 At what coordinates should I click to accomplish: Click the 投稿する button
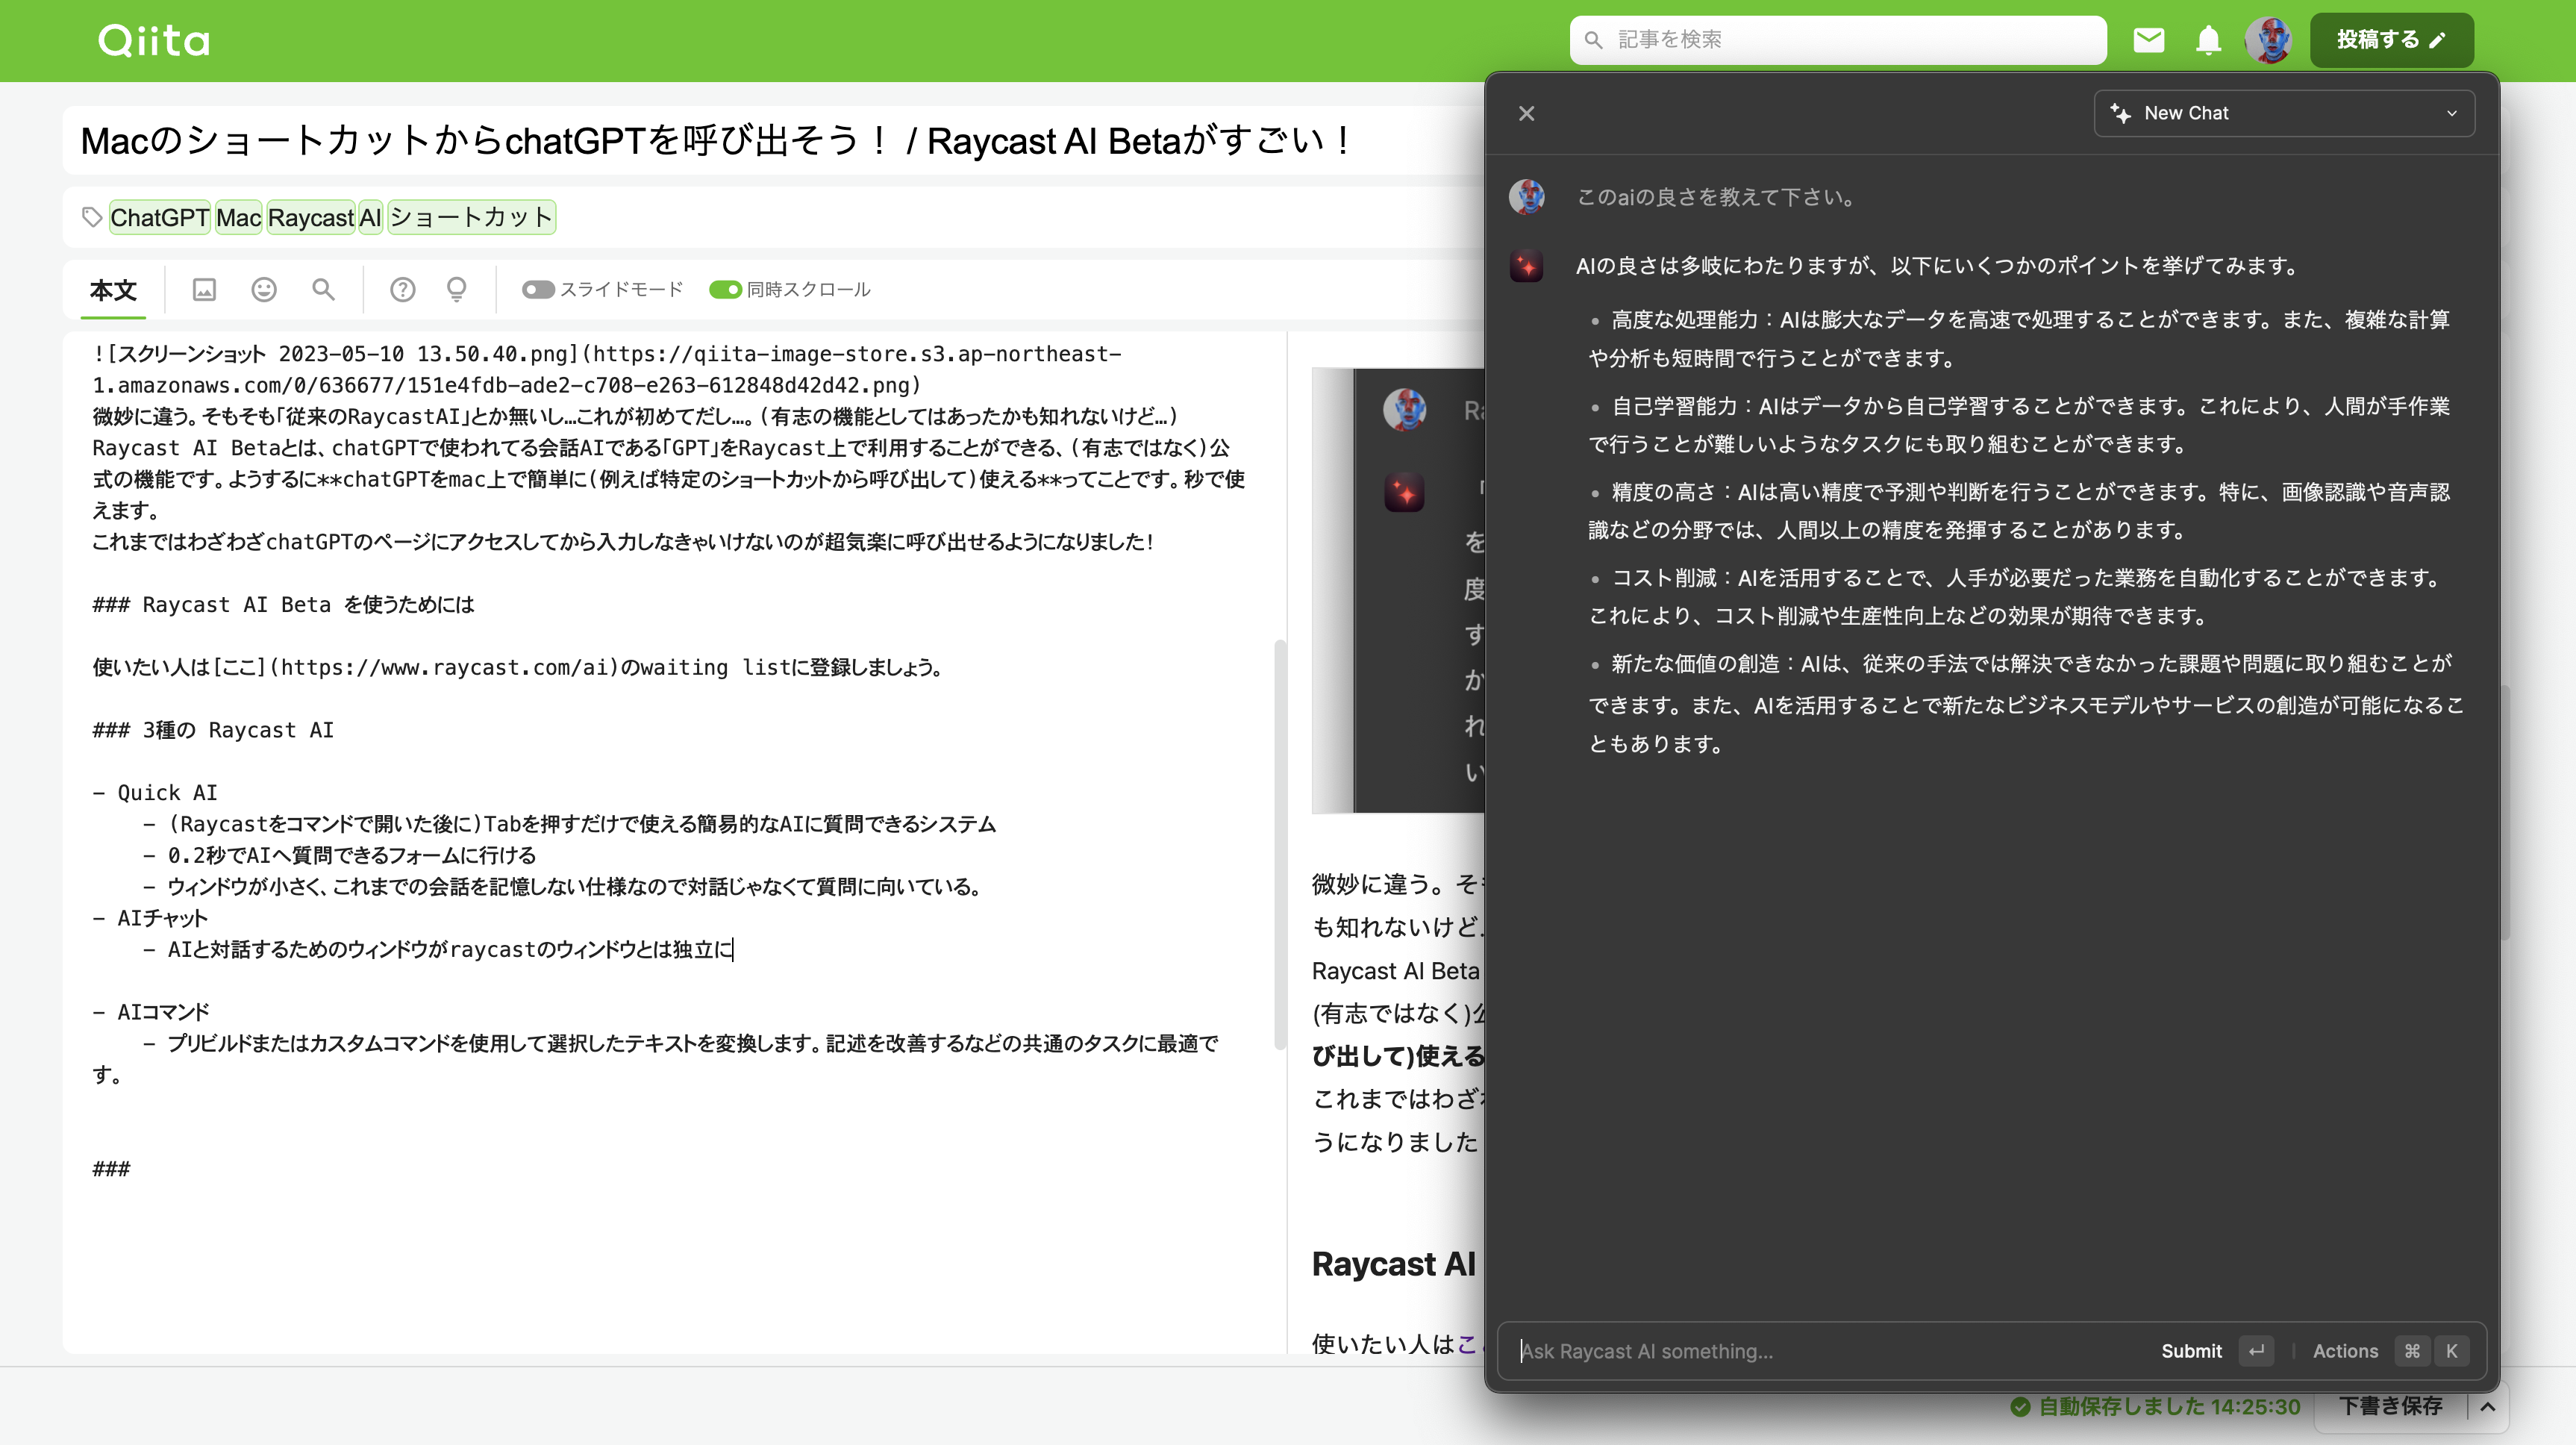coord(2392,40)
